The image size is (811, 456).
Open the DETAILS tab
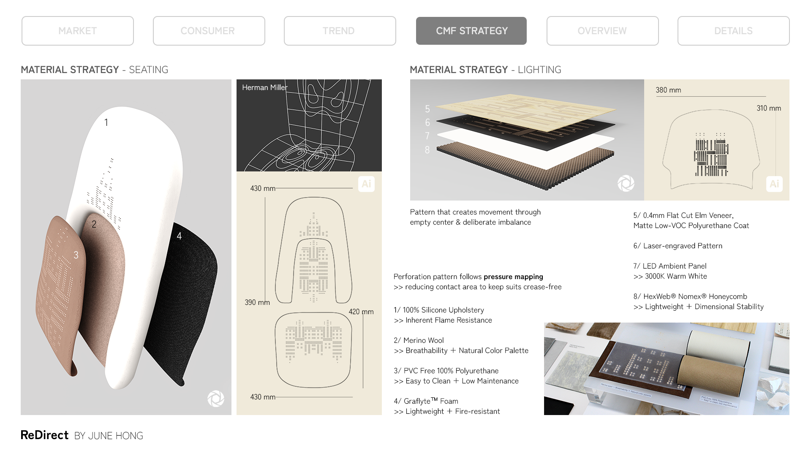tap(733, 31)
